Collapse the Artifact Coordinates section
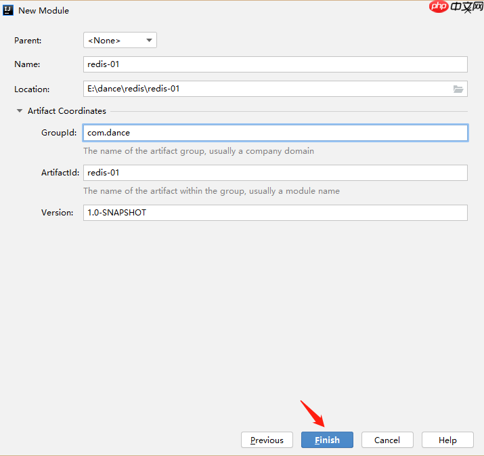This screenshot has width=484, height=456. pos(20,110)
